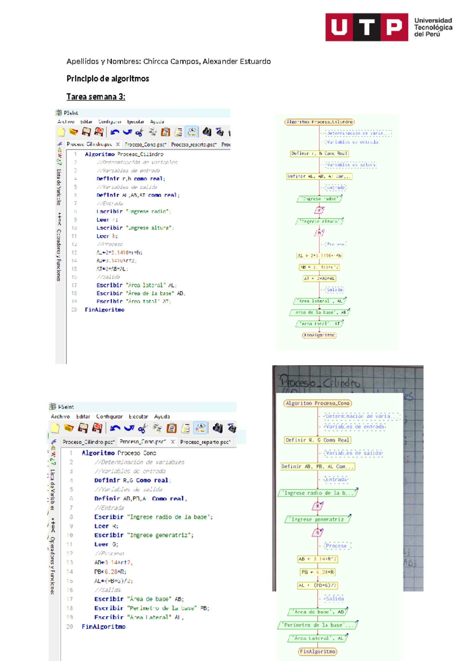The width and height of the screenshot is (467, 661).
Task: Click New file icon in Cilindro PSeInt window
Action: 61,132
